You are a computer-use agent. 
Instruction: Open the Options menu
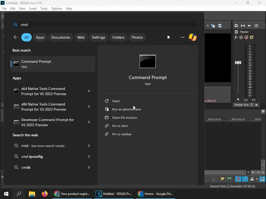coord(57,9)
